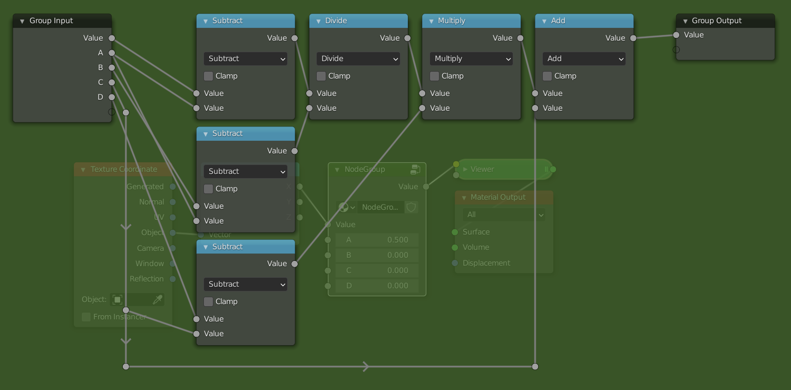This screenshot has height=390, width=791.
Task: Click the Multiply node header title
Action: pyautogui.click(x=452, y=21)
